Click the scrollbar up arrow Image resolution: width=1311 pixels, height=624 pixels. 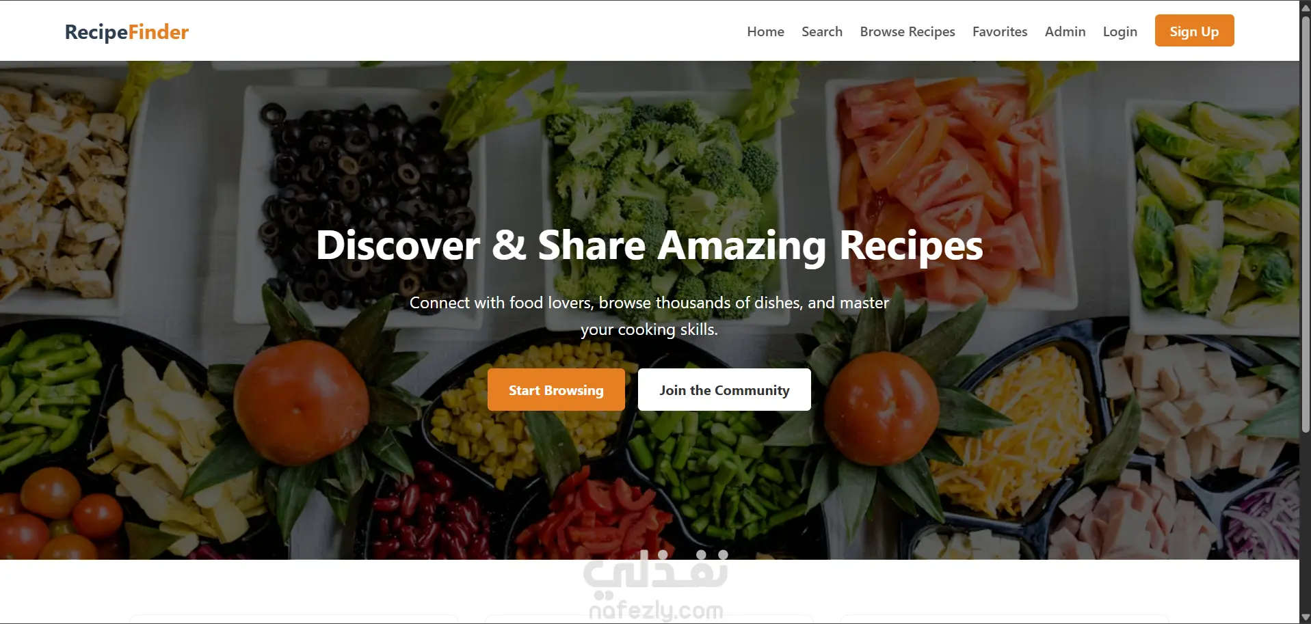1305,7
